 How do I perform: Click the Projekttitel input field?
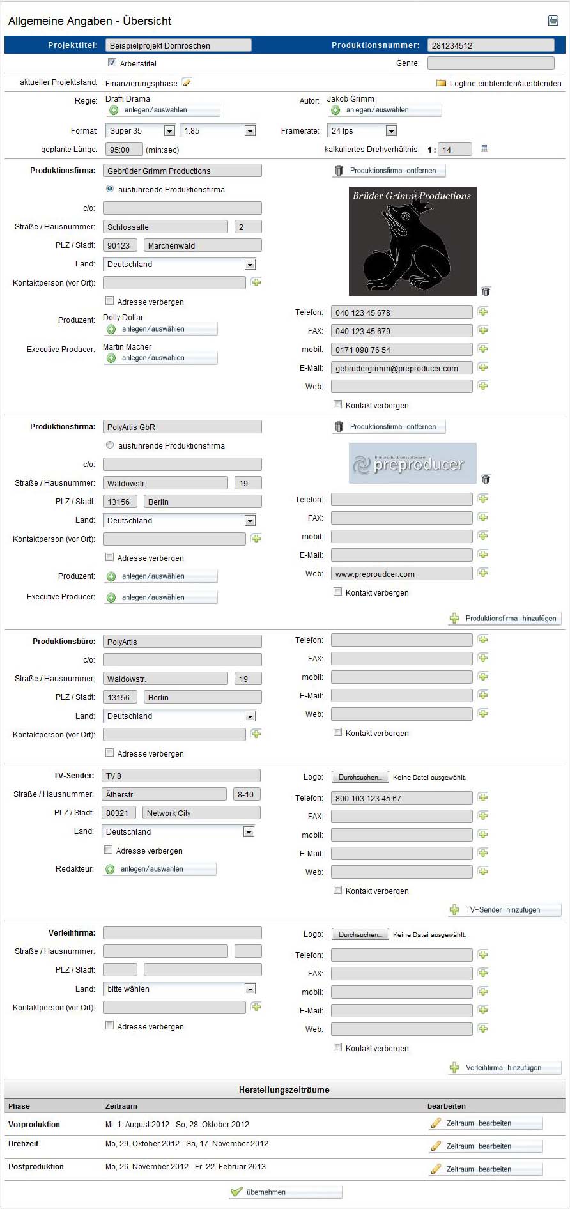(178, 45)
